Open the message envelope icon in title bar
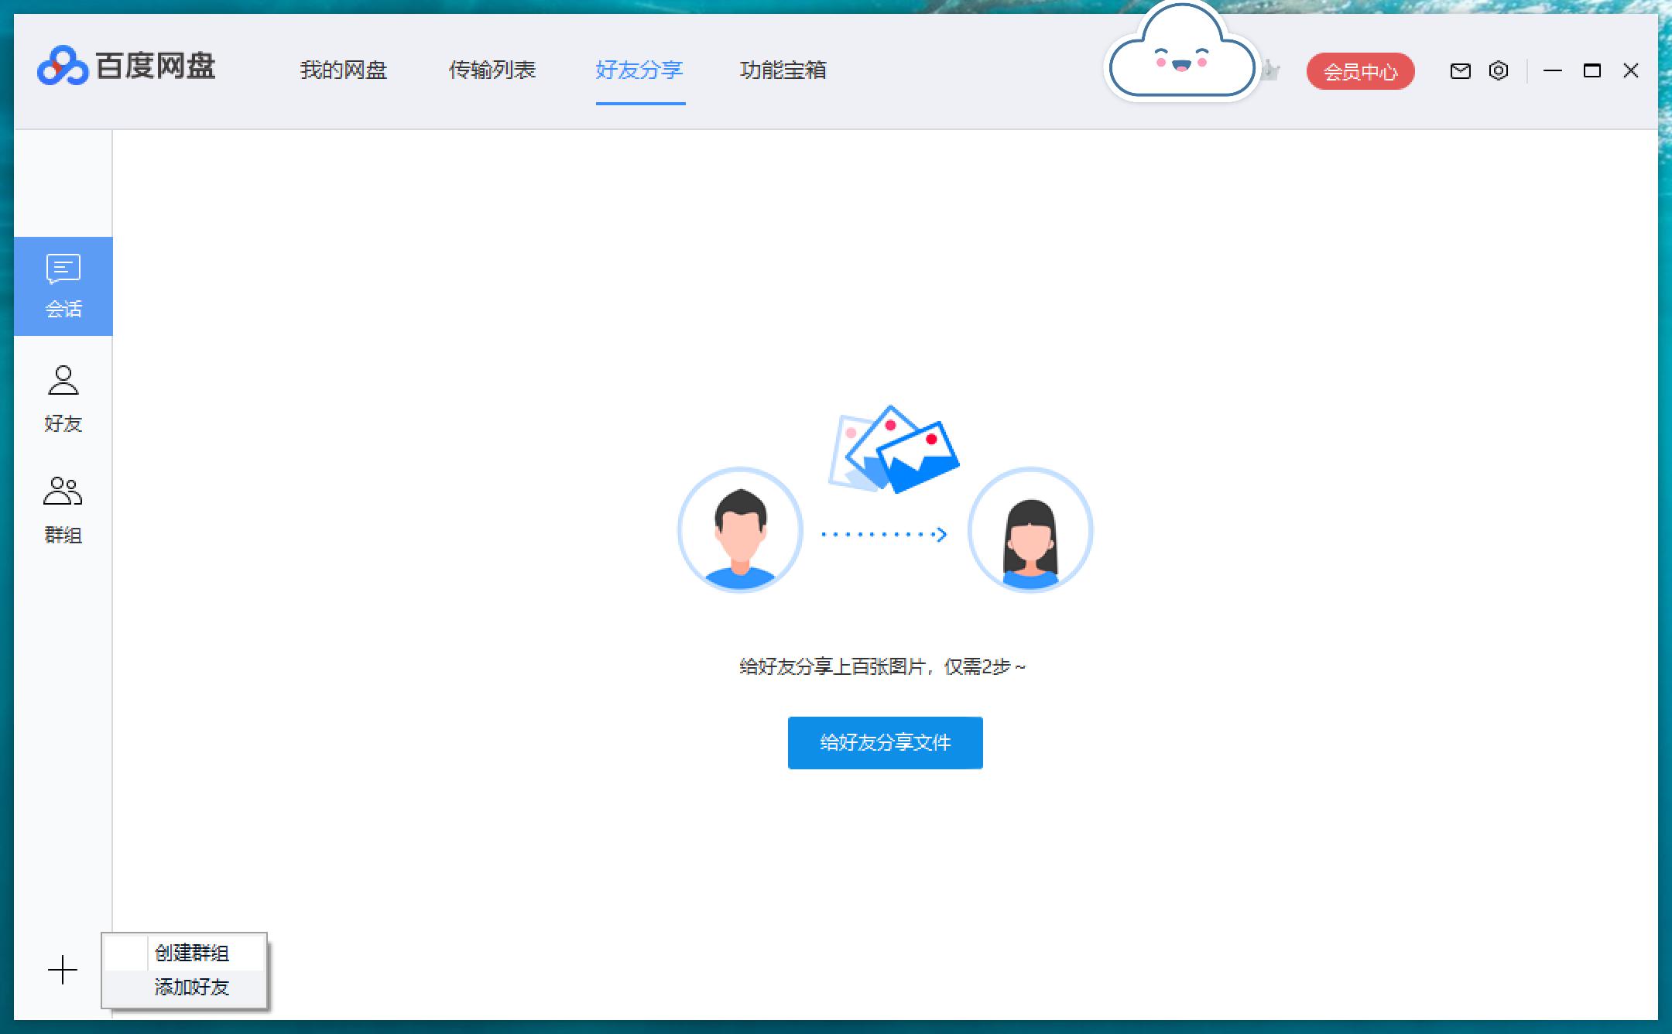 pyautogui.click(x=1460, y=70)
